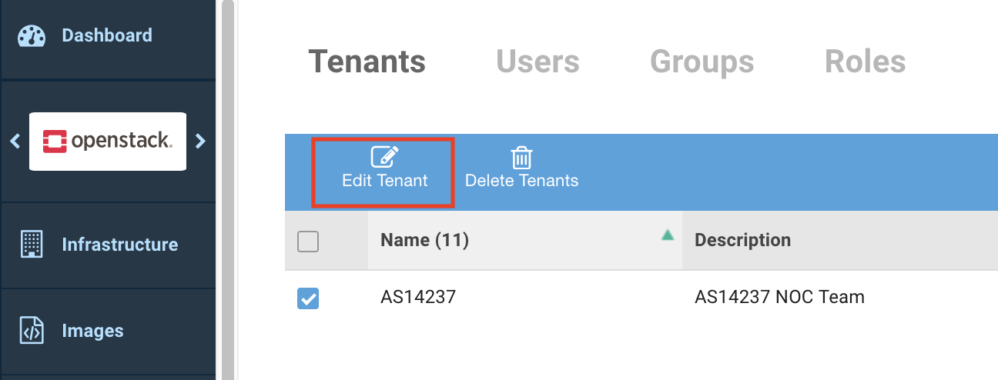Click green sort arrow in Name column
This screenshot has width=998, height=380.
click(667, 235)
